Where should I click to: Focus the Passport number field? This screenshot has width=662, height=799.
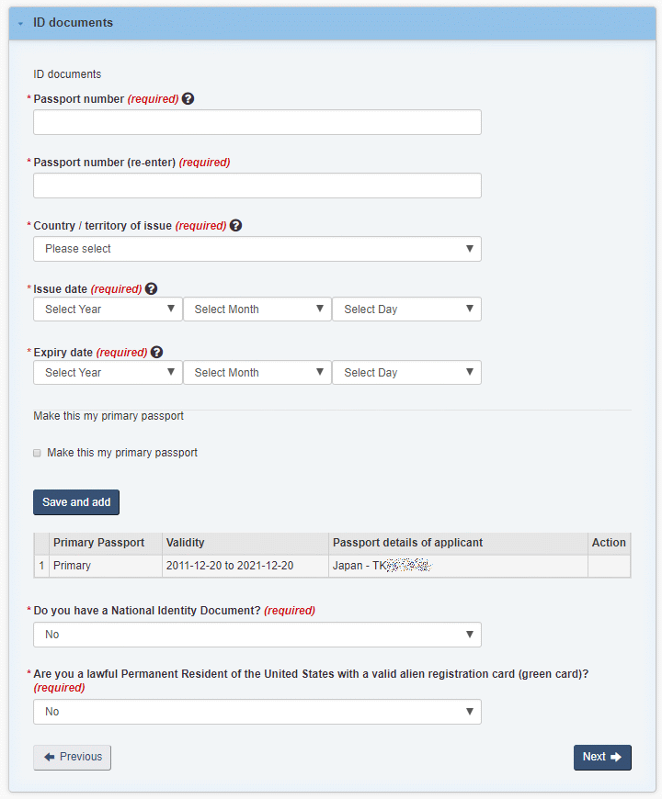[x=257, y=122]
